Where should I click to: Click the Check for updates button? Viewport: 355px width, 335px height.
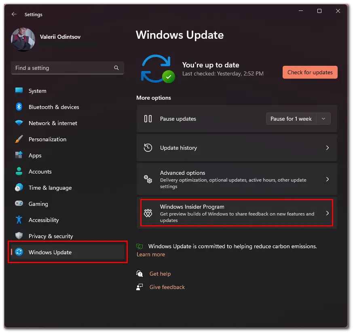(x=310, y=72)
